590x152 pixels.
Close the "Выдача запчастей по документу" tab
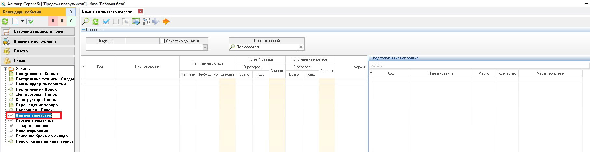pos(140,11)
